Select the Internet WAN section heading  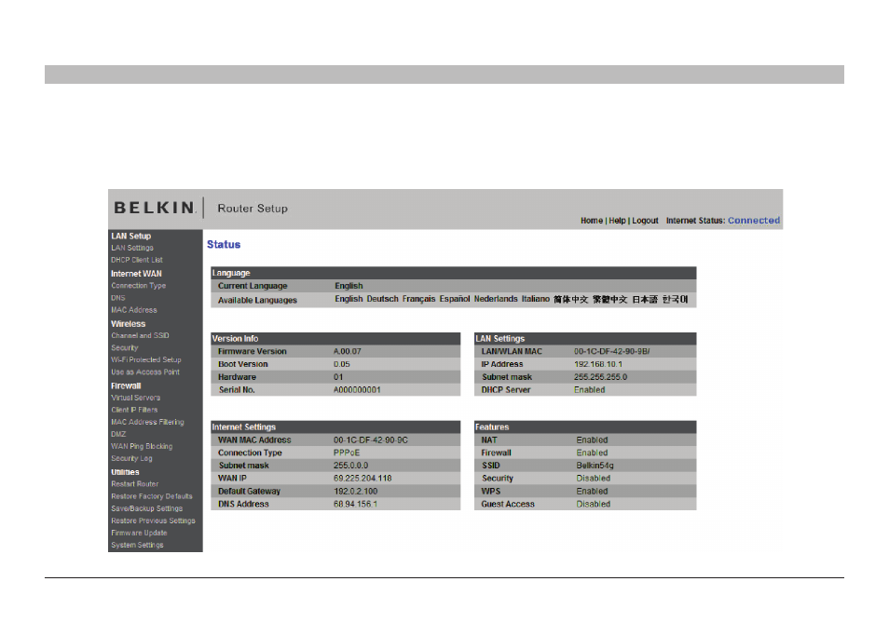[136, 274]
